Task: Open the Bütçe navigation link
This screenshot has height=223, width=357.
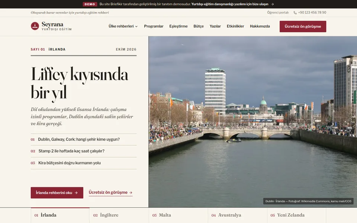Action: 199,26
